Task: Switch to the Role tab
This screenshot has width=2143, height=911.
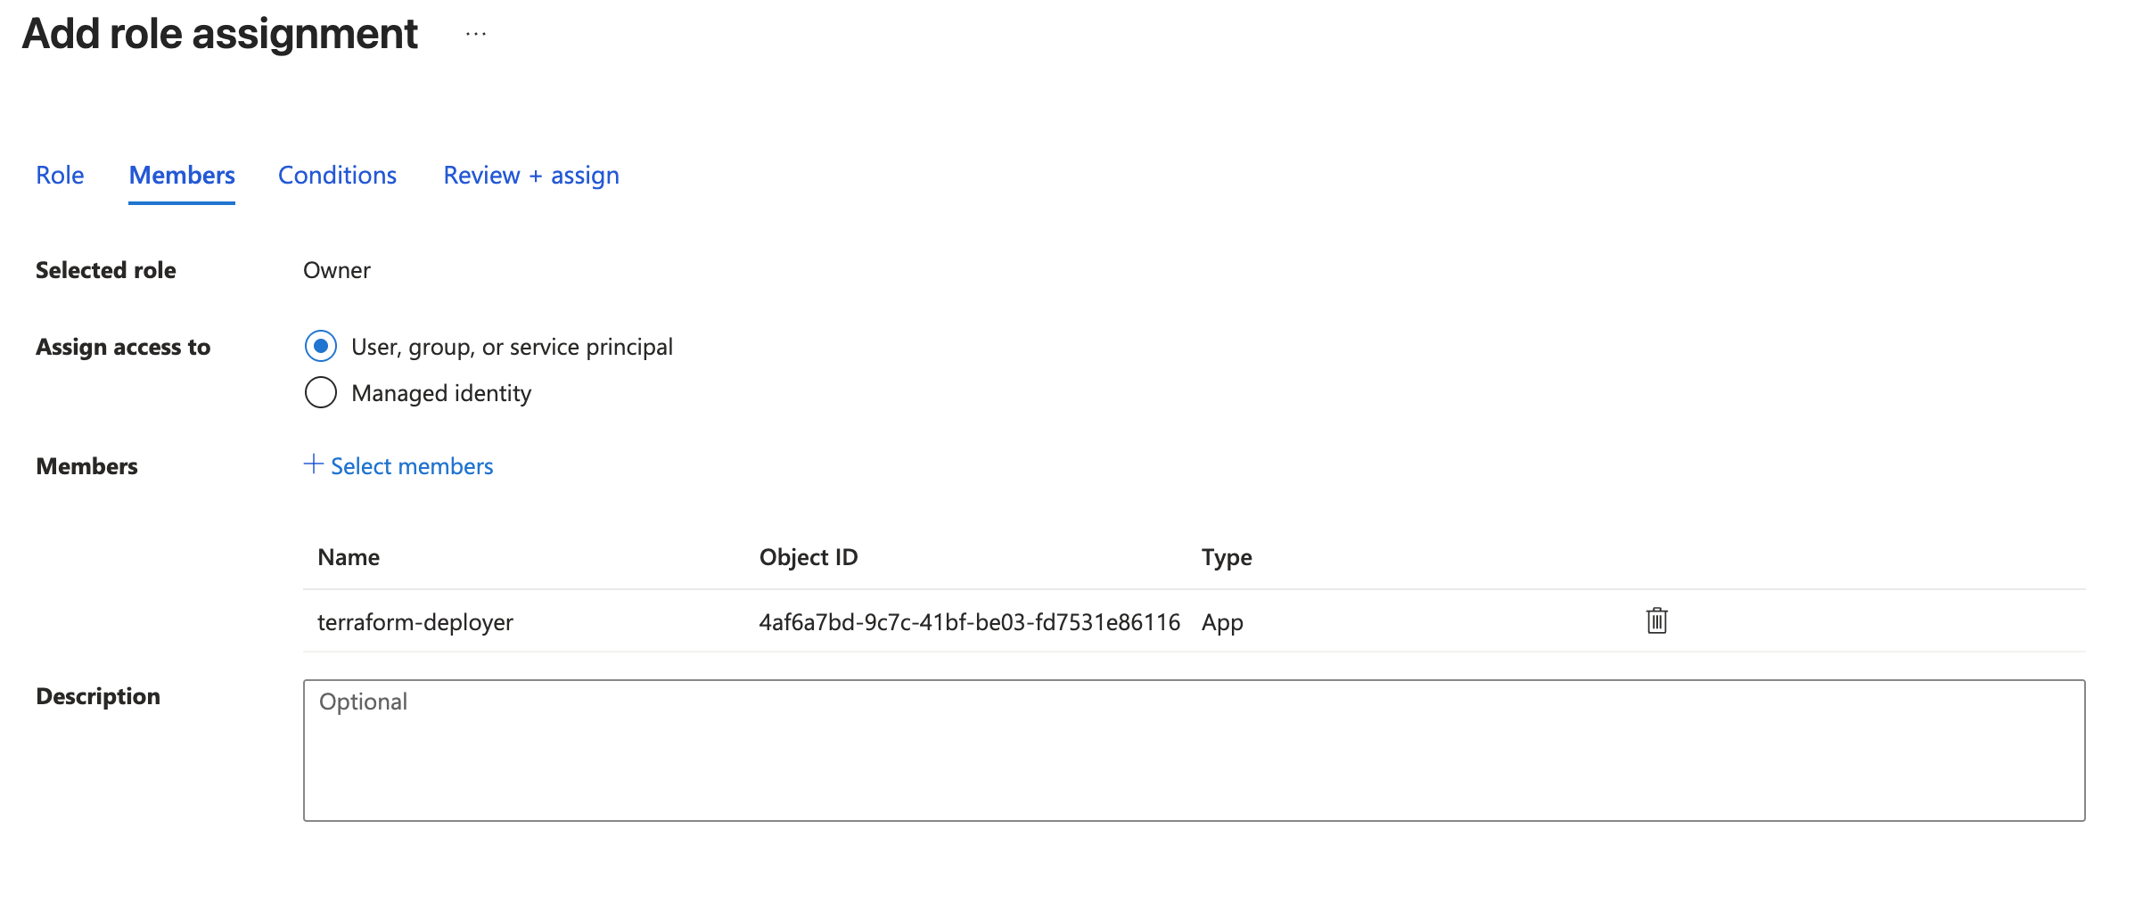Action: 60,175
